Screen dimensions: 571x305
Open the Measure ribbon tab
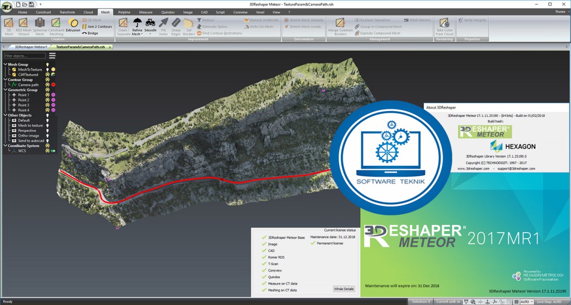(146, 12)
